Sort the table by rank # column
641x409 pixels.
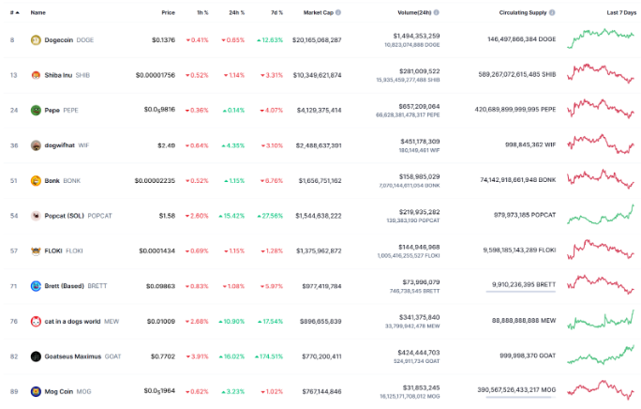(12, 13)
